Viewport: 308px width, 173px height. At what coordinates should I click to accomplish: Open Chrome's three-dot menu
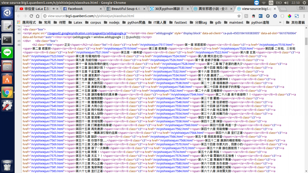point(304,16)
